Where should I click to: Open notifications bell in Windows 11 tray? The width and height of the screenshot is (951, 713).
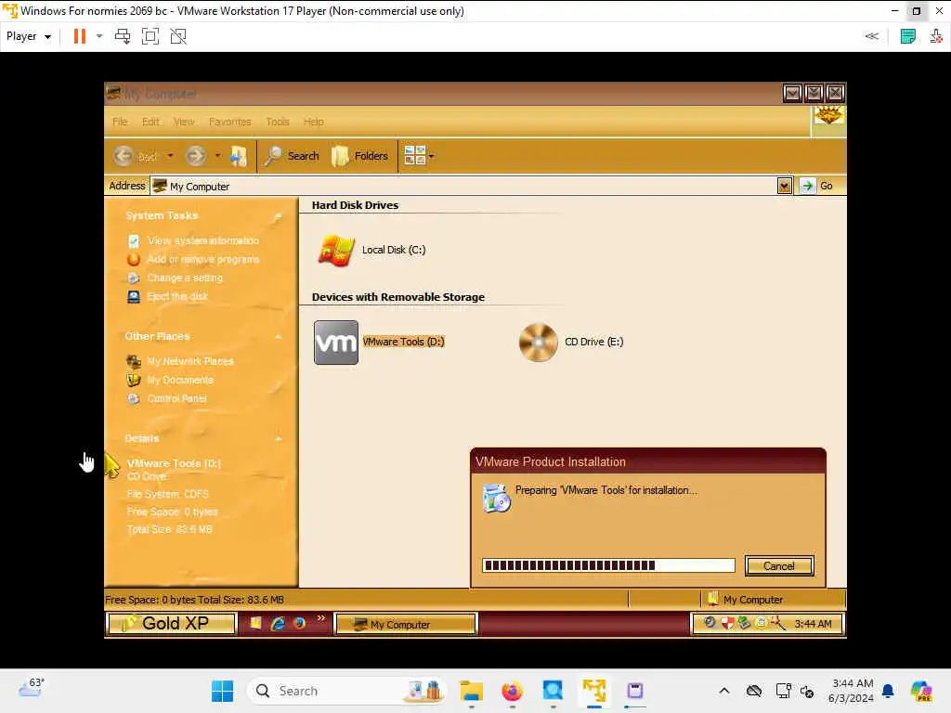888,691
